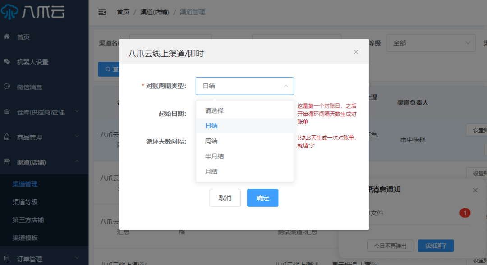Click the 消息通知 popup title
This screenshot has height=265, width=487.
click(384, 189)
